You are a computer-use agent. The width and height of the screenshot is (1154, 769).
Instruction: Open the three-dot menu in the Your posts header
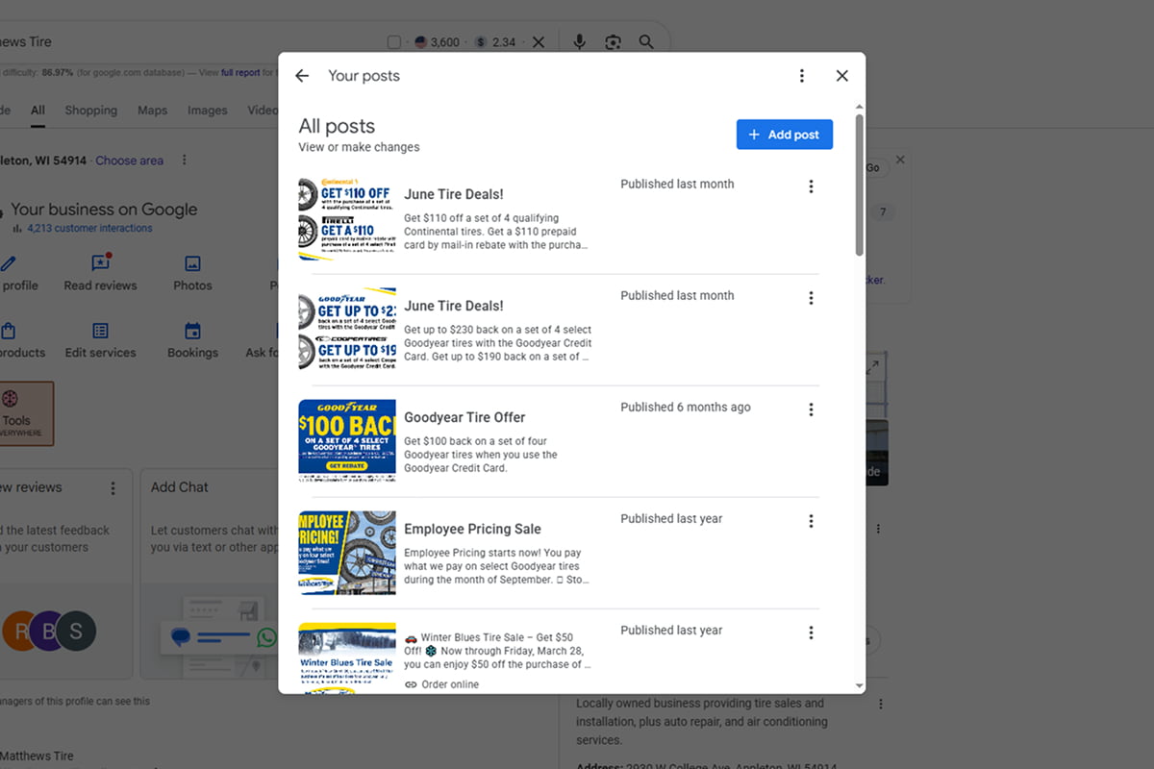802,76
